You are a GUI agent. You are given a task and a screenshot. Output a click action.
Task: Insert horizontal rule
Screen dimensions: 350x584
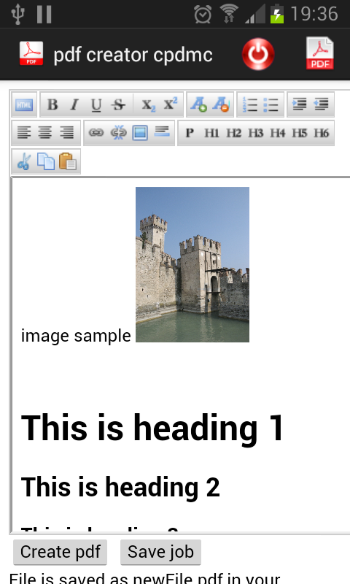tap(162, 133)
